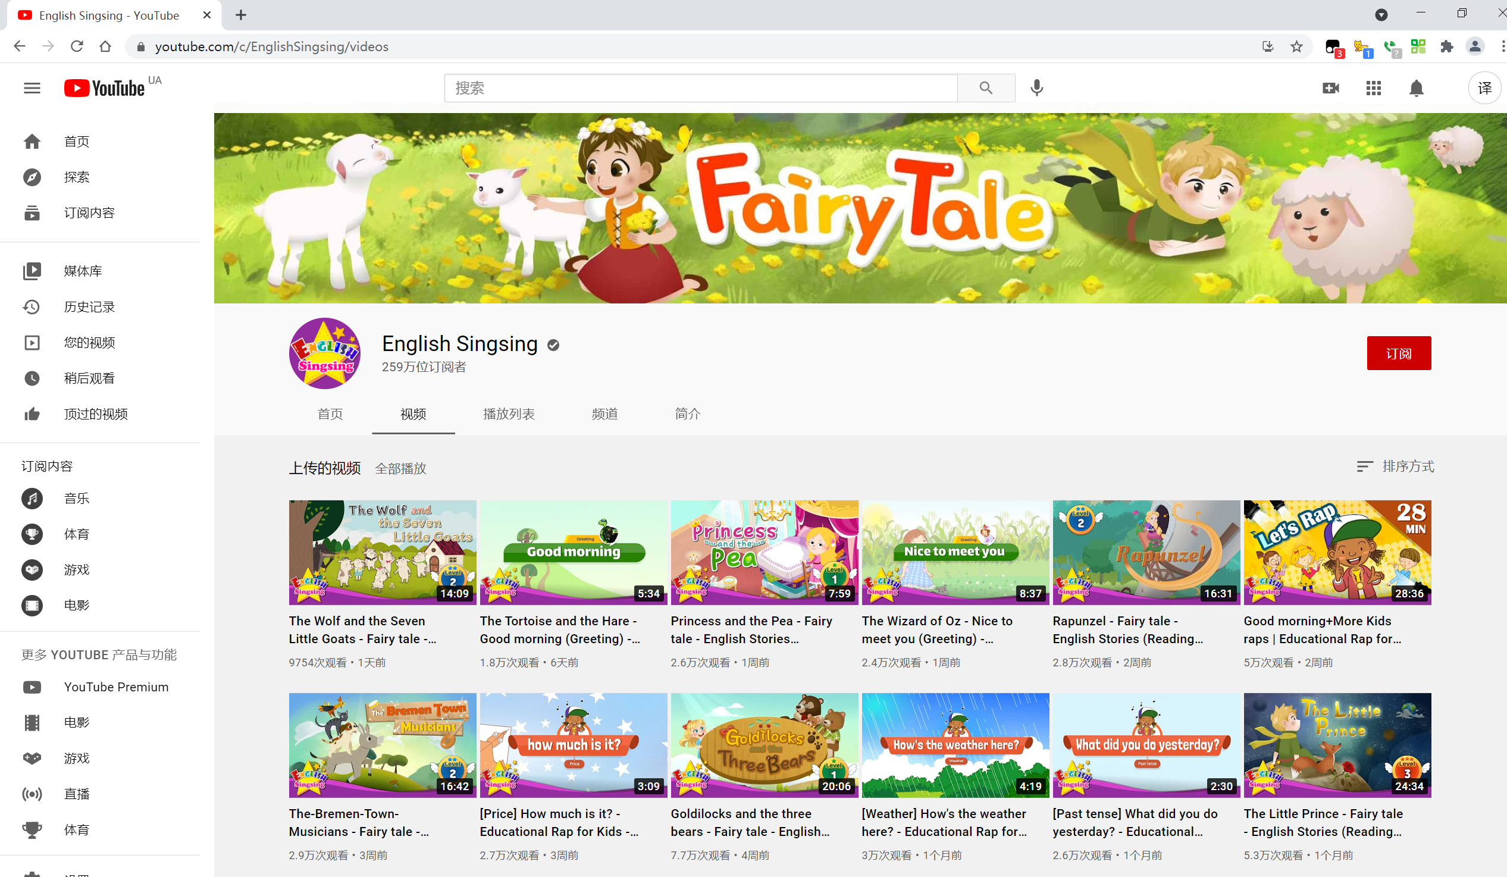
Task: Click the YouTube logo
Action: [x=105, y=88]
